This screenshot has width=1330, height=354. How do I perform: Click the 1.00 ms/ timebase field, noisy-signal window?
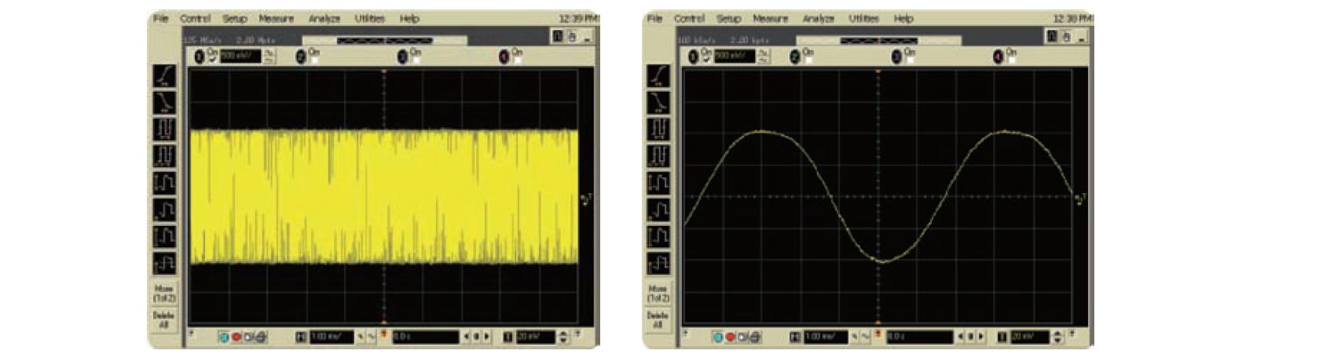(332, 337)
